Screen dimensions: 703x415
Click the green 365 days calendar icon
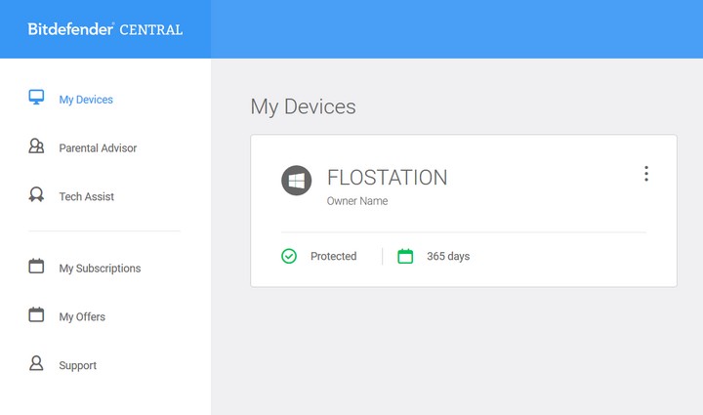coord(405,256)
